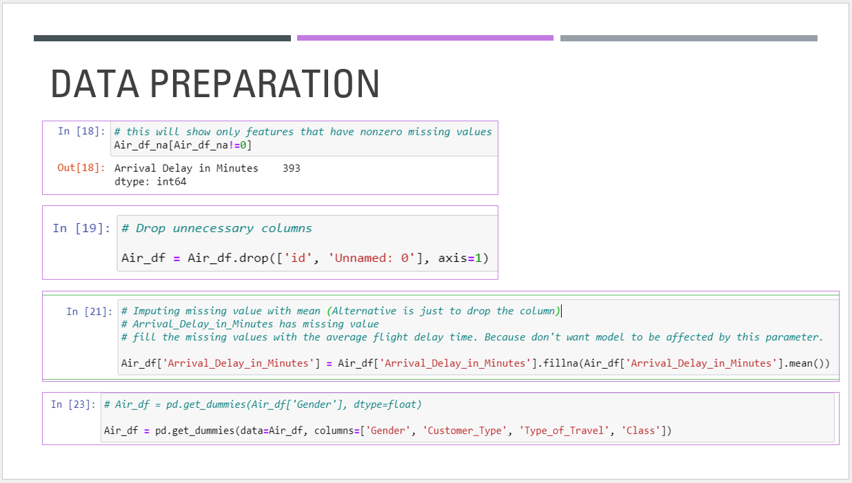Click the commented-out get_dummies Gender line

[262, 404]
